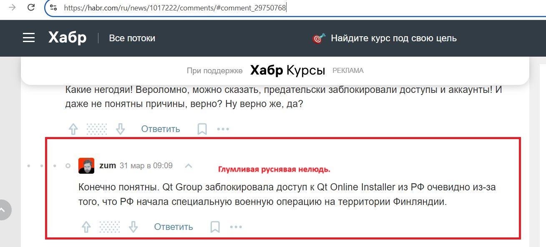Viewport: 546px width, 247px height.
Task: Click При поддержке text
Action: point(215,71)
